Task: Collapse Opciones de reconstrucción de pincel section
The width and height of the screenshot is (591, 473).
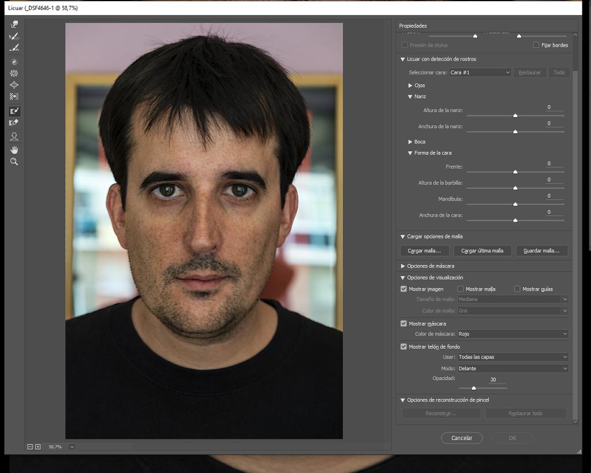Action: (x=402, y=400)
